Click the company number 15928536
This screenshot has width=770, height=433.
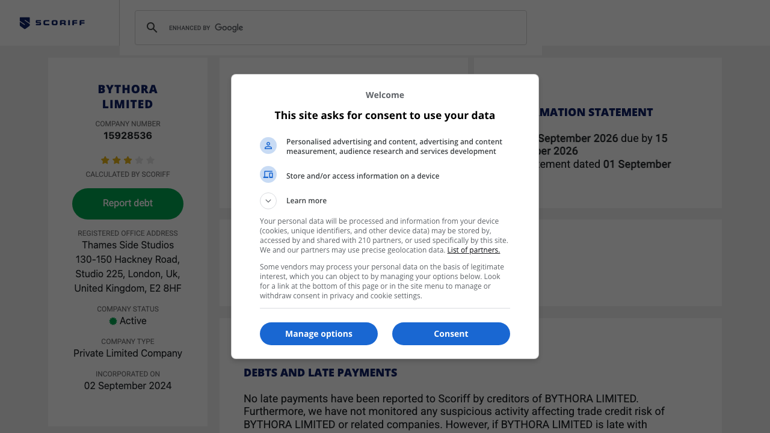click(128, 135)
